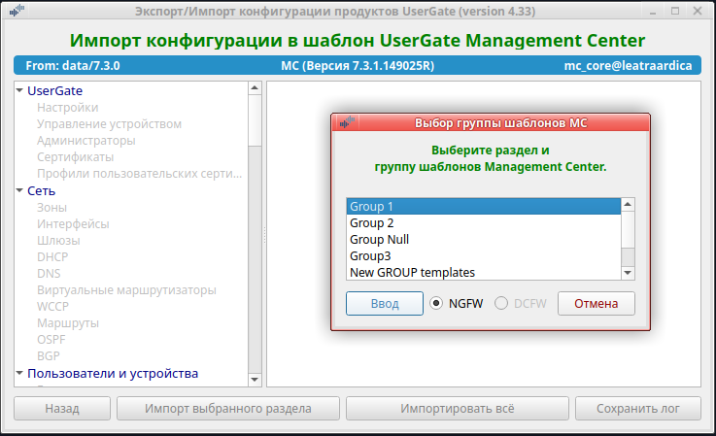This screenshot has width=716, height=436.
Task: Collapse the UserGate tree section
Action: pyautogui.click(x=19, y=90)
